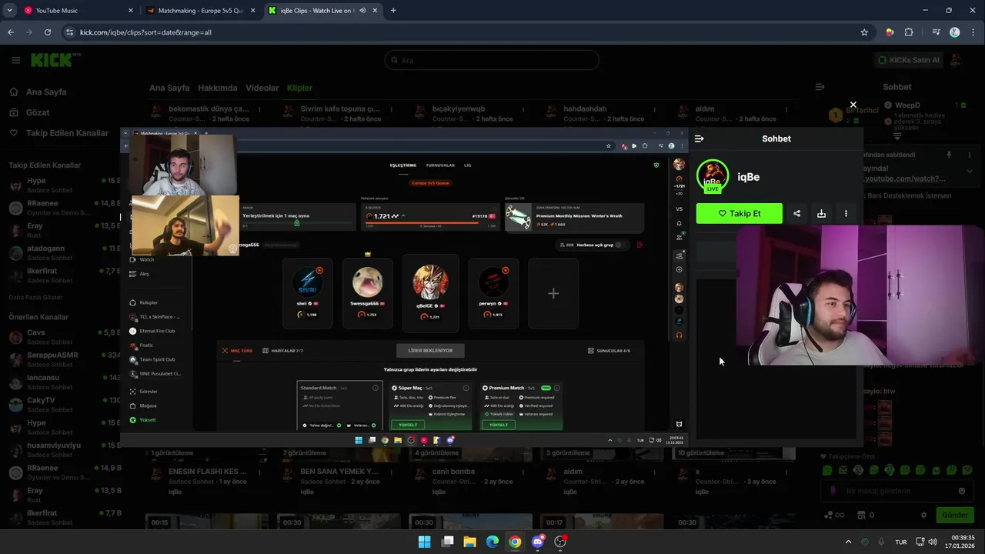Click KICKs Satın Al button
Image resolution: width=985 pixels, height=554 pixels.
click(x=909, y=60)
